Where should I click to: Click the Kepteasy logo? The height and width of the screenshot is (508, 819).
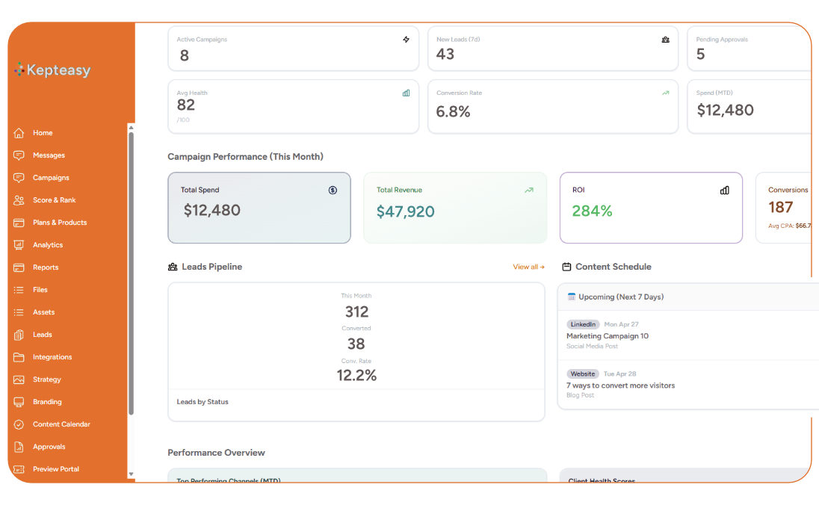point(52,70)
